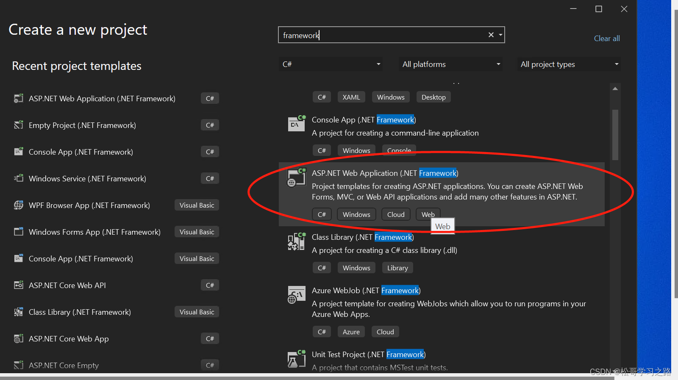Open the All project types dropdown
The height and width of the screenshot is (380, 678).
tap(569, 64)
